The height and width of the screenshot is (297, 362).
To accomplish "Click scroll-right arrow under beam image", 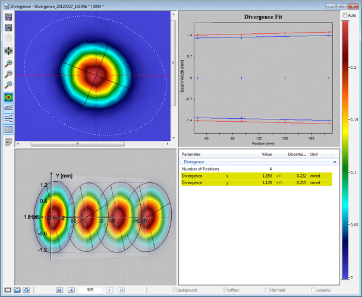I will pyautogui.click(x=168, y=144).
